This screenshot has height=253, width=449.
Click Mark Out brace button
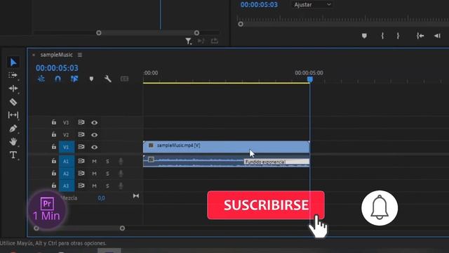click(398, 36)
